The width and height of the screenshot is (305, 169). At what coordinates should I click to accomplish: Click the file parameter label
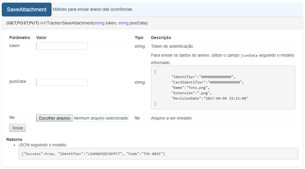point(12,117)
